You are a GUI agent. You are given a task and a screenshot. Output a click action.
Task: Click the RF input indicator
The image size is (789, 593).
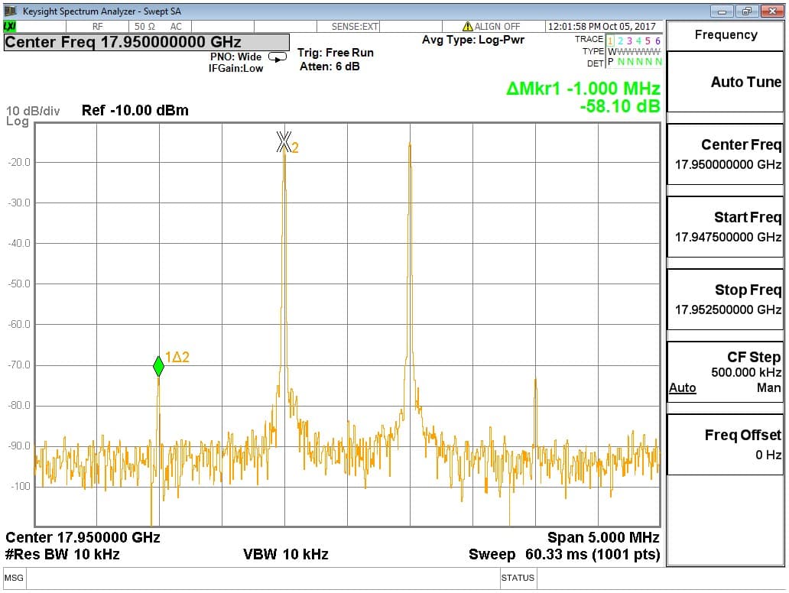click(x=98, y=27)
